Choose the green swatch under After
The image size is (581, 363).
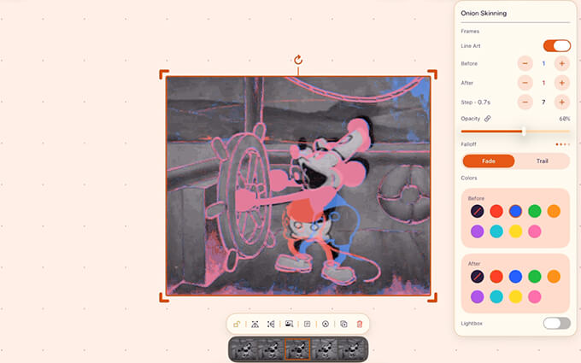(x=535, y=277)
